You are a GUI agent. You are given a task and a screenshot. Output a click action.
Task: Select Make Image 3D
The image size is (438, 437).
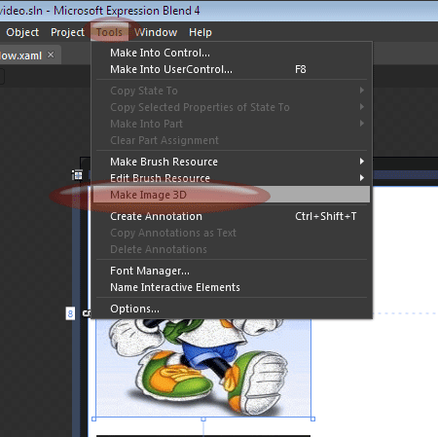(x=232, y=195)
